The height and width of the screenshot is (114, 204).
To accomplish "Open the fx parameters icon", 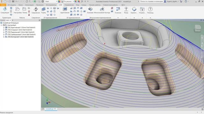I will point(82,1).
